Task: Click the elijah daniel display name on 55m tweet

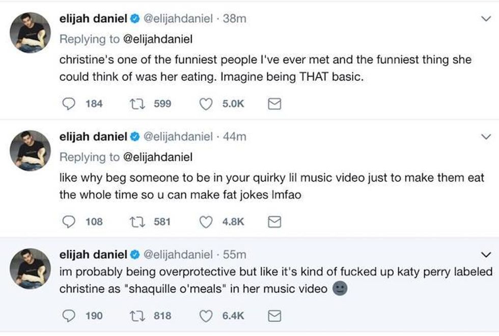Action: coord(93,254)
